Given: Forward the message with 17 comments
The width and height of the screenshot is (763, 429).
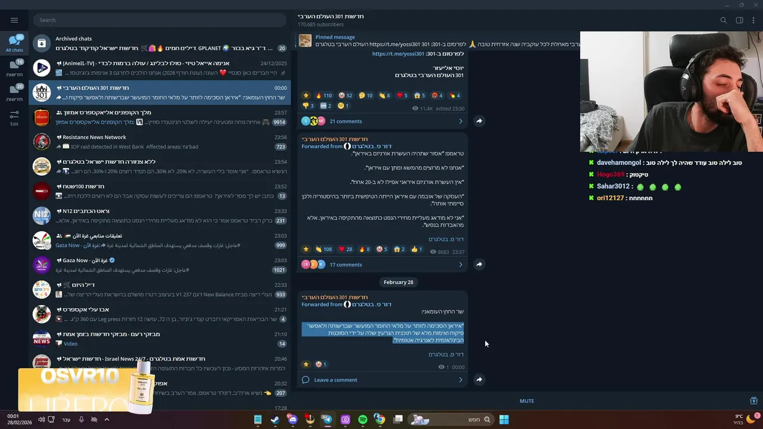Looking at the screenshot, I should pos(479,264).
